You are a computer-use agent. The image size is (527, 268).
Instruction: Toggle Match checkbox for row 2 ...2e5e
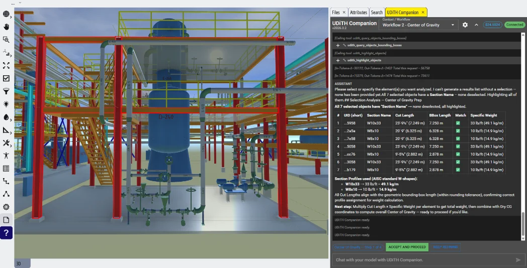(x=458, y=131)
